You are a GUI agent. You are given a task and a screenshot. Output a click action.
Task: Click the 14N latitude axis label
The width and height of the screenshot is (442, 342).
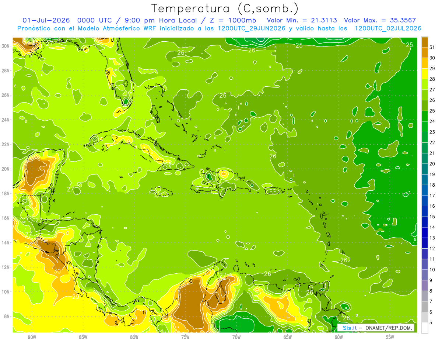pos(6,243)
